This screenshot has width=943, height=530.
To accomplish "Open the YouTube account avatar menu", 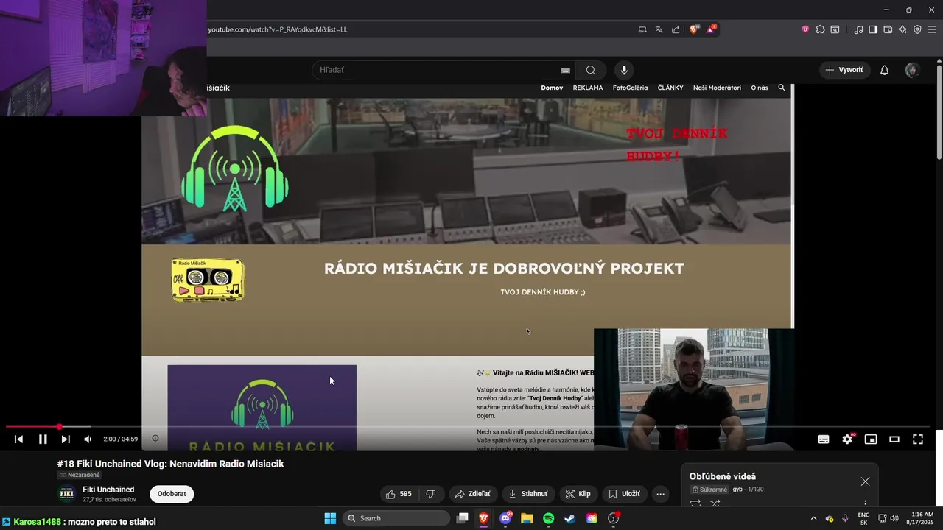I will (x=912, y=70).
